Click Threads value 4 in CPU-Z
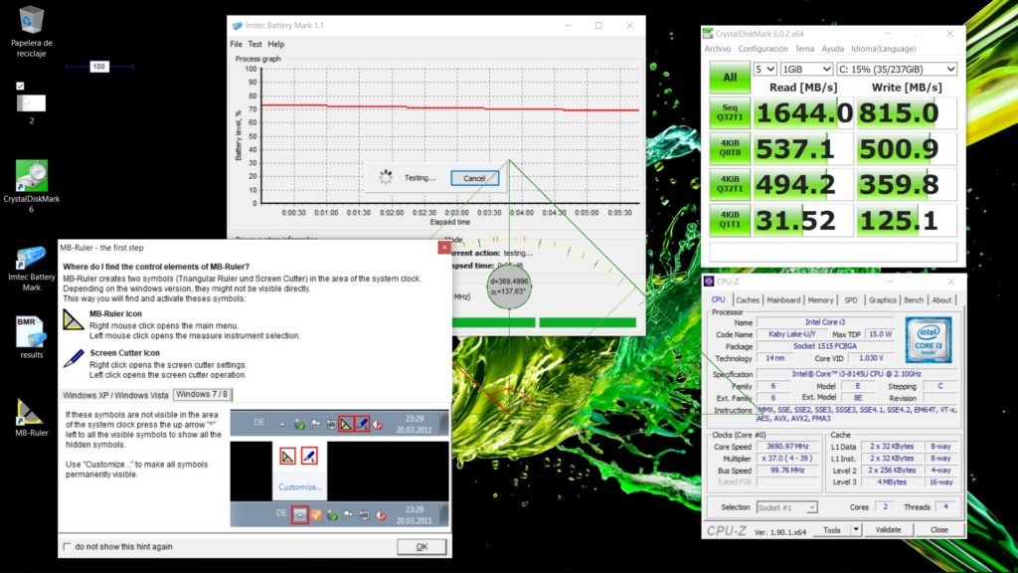This screenshot has height=573, width=1018. 945,506
